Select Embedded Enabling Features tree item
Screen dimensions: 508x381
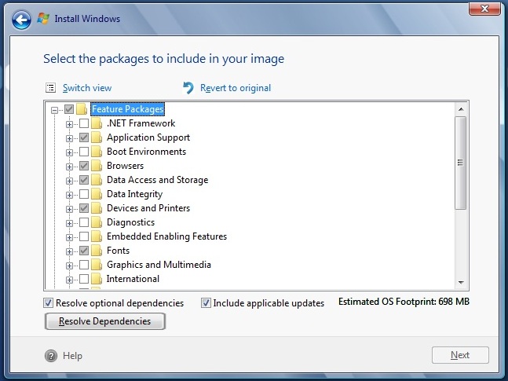coord(166,236)
